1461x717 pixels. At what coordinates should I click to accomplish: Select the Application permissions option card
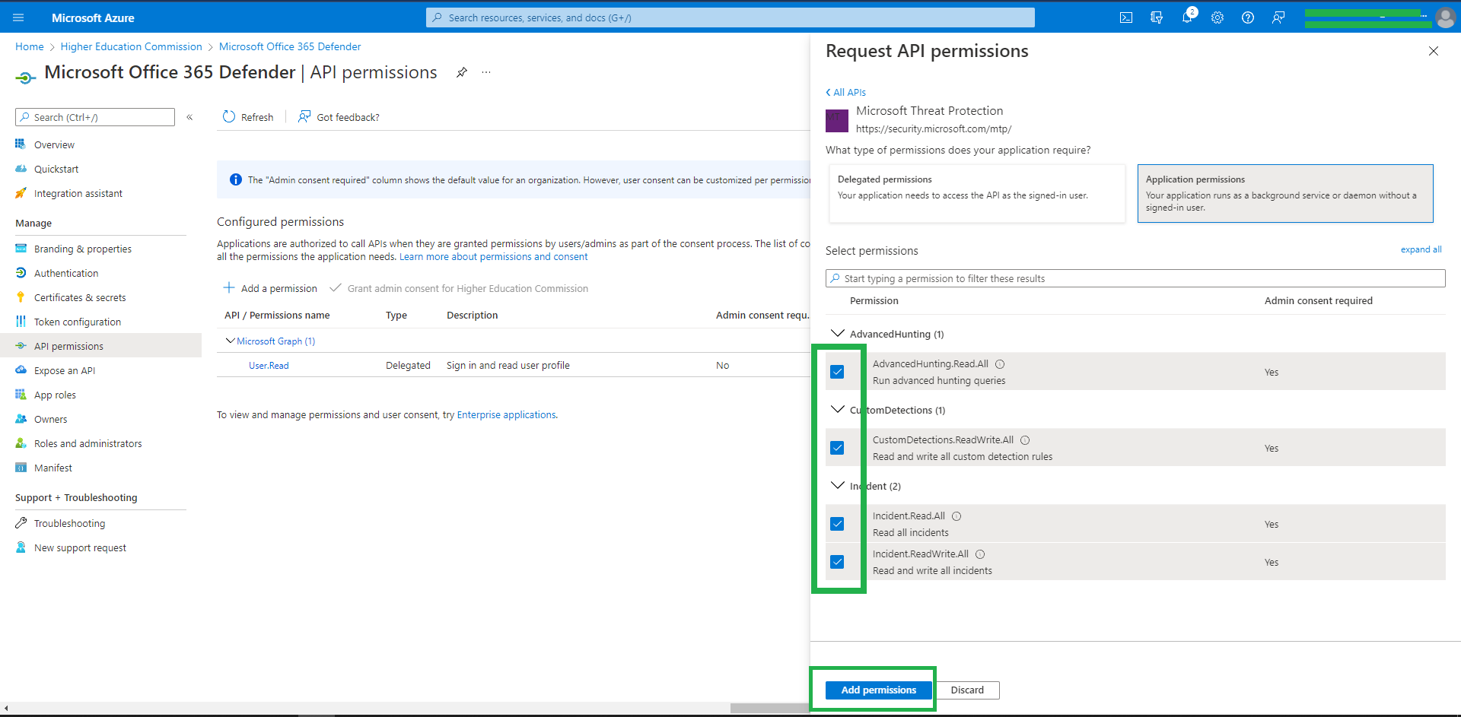(1285, 193)
